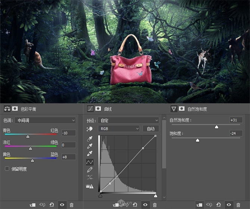Select the Curves panel layer mask icon
250x209 pixels.
pos(98,109)
